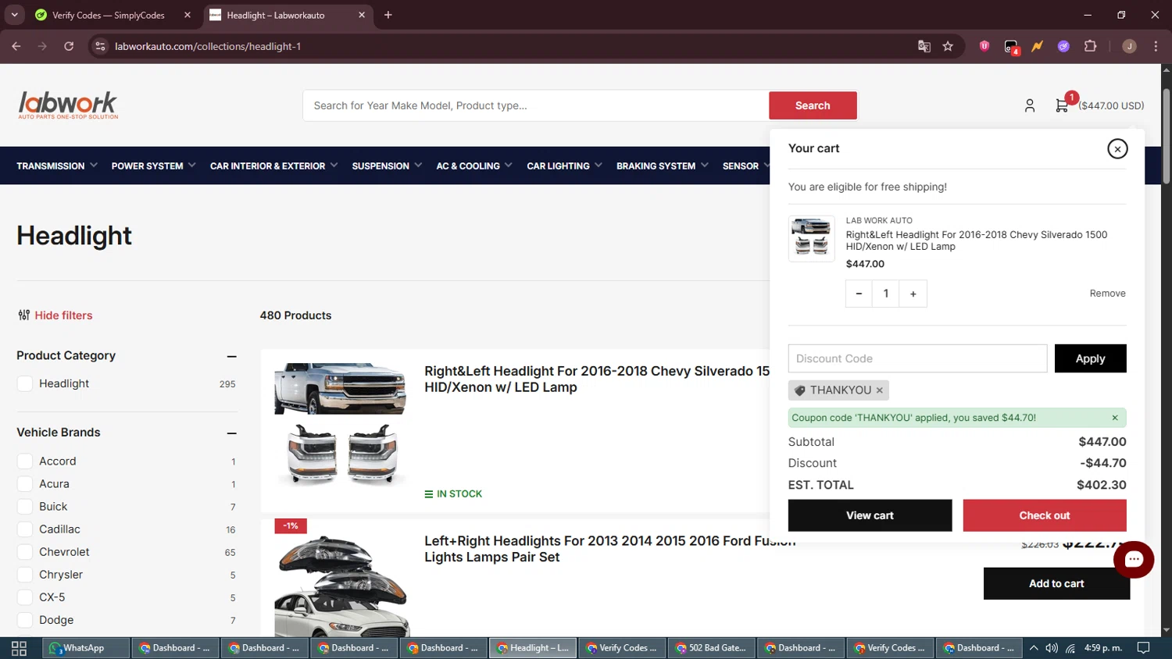Go back to previous page

coord(16,46)
